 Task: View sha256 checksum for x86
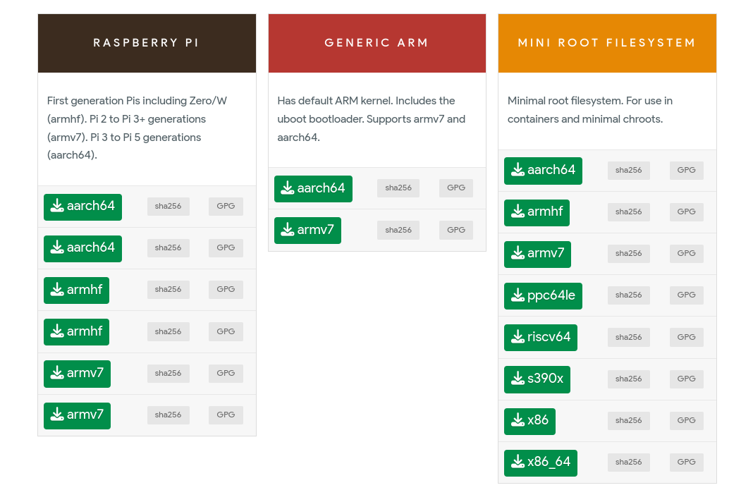[629, 421]
